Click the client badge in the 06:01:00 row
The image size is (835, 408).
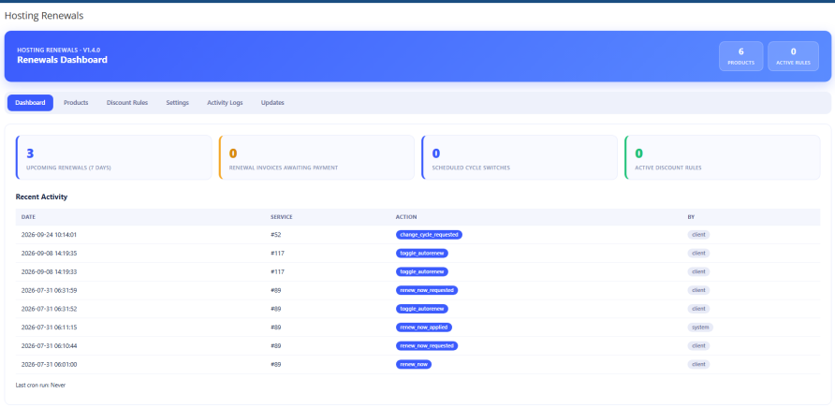click(698, 364)
